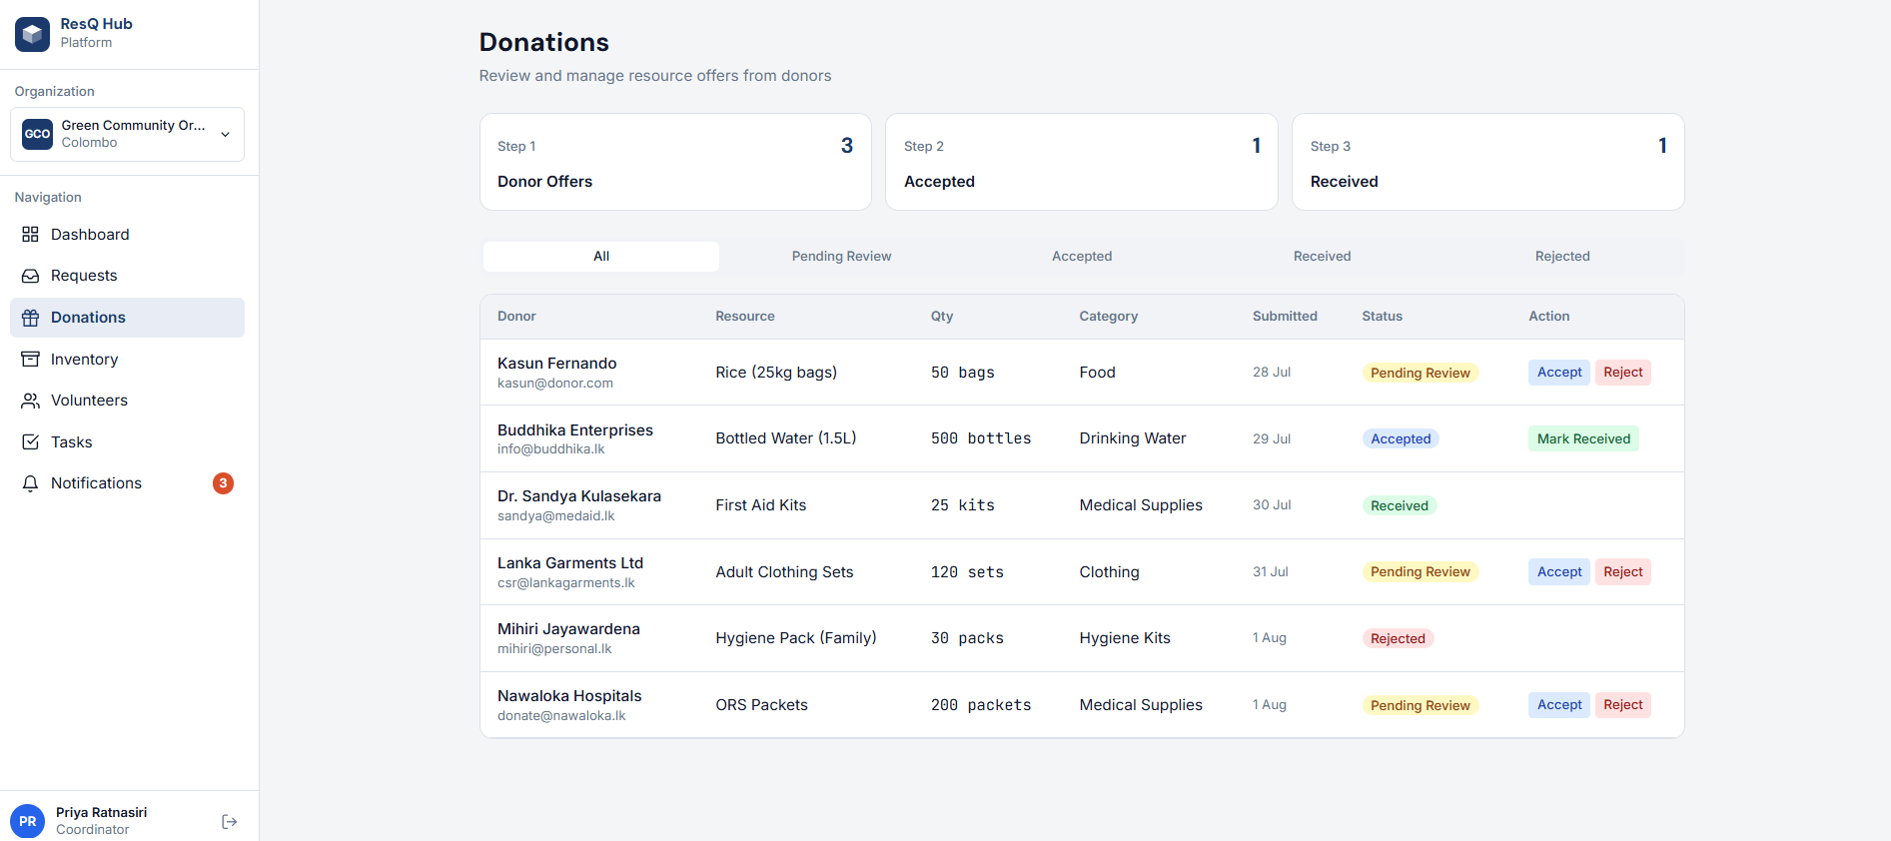Accept Lanka Garments clothing donation
This screenshot has width=1891, height=841.
1559,572
